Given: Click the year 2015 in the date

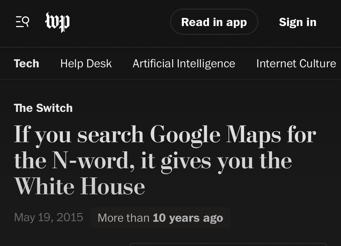Looking at the screenshot, I should pyautogui.click(x=70, y=217).
